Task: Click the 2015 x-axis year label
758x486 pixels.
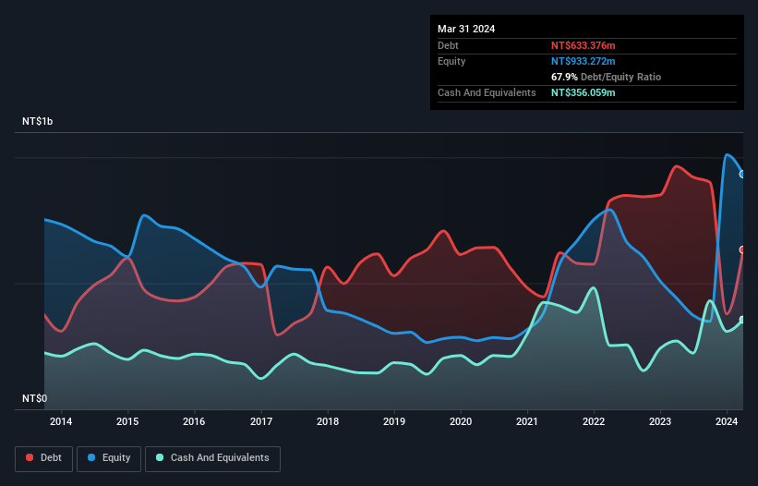Action: pyautogui.click(x=128, y=422)
